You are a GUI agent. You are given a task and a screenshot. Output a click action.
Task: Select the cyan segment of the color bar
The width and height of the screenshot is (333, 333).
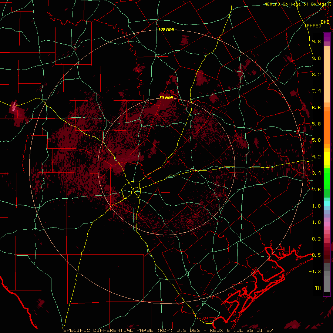click(x=327, y=203)
